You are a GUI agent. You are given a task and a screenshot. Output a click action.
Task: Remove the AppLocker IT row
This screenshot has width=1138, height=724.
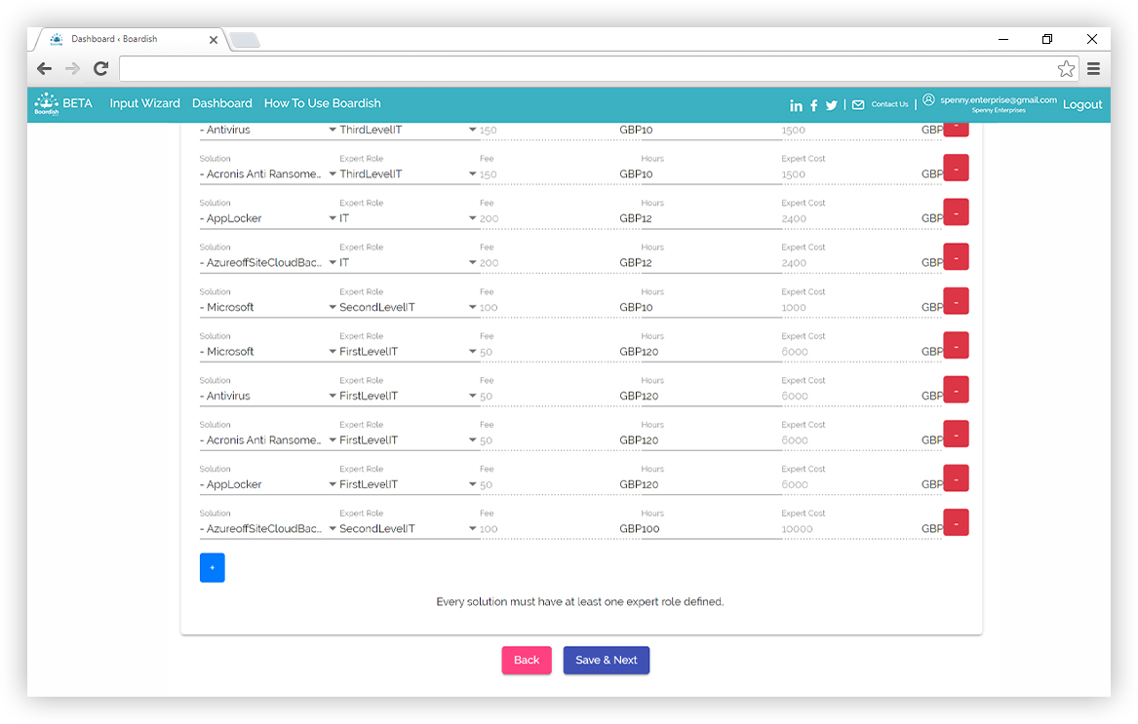click(956, 212)
